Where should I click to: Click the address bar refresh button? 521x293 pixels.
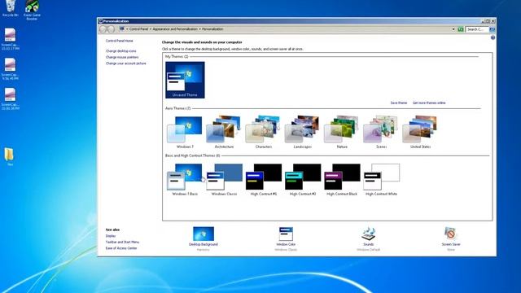461,29
